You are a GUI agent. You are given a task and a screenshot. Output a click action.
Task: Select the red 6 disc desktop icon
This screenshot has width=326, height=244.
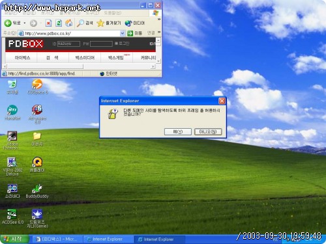[37, 114]
